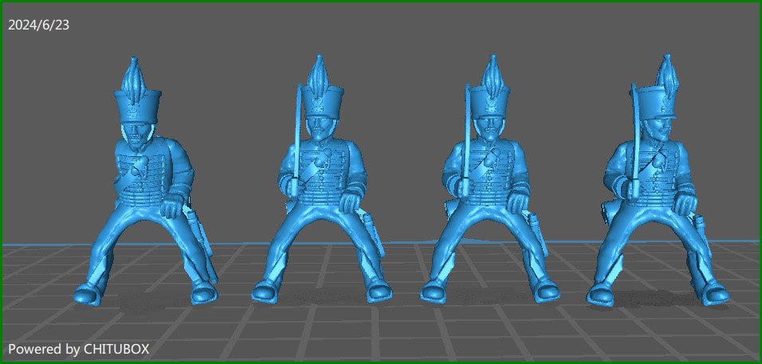Click the grid floor below the second soldier
The image size is (762, 364).
tap(323, 327)
